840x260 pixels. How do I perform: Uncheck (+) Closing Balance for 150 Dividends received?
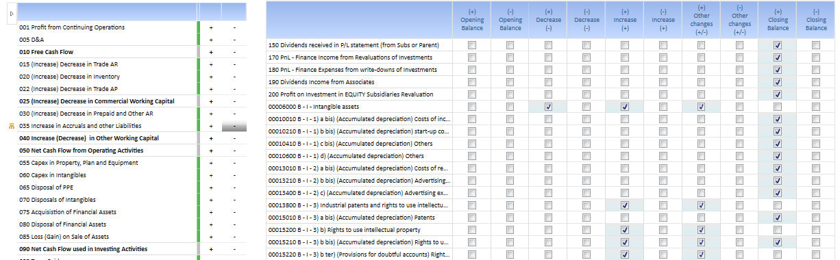click(778, 45)
